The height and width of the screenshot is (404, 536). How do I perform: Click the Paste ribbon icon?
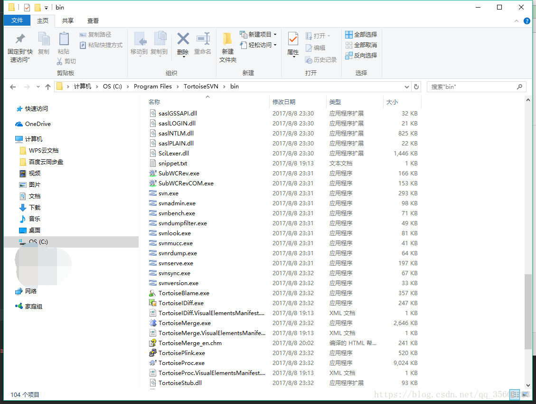tap(64, 38)
